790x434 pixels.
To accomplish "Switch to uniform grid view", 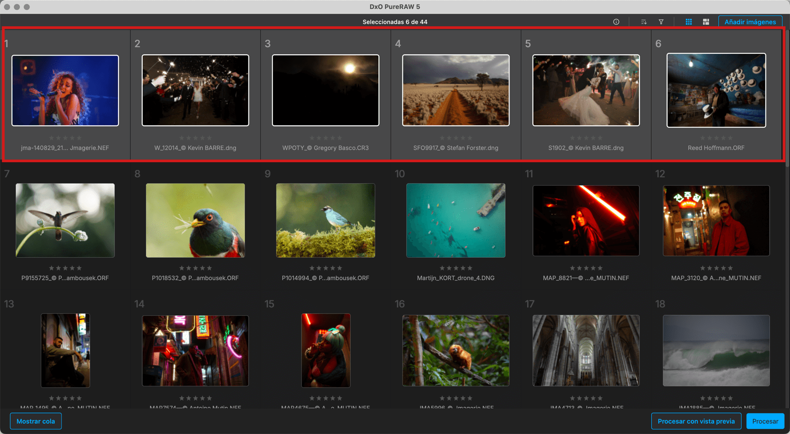I will pyautogui.click(x=689, y=22).
